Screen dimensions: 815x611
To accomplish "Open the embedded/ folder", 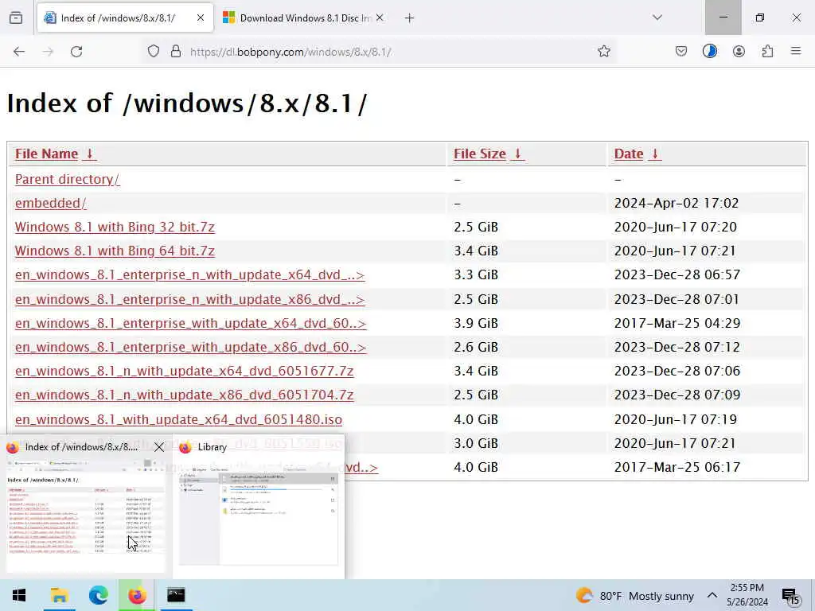I will click(x=50, y=203).
